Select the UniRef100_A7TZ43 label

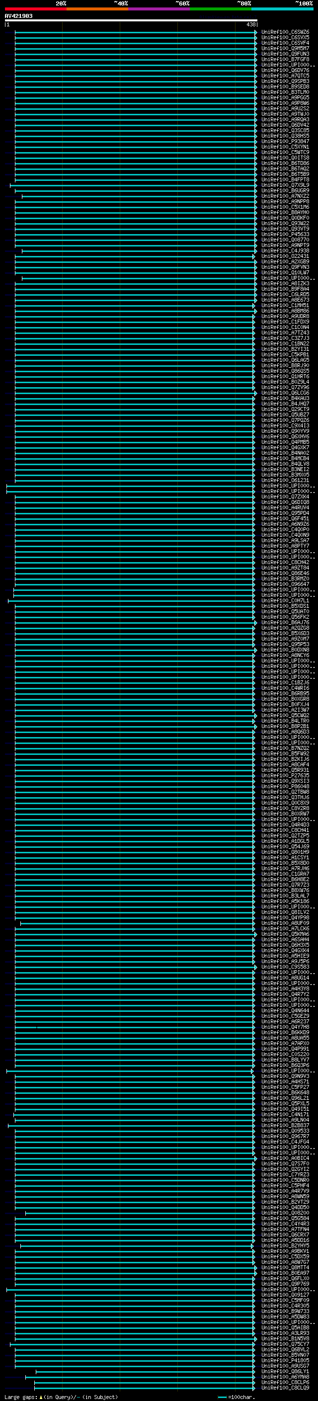tap(285, 333)
